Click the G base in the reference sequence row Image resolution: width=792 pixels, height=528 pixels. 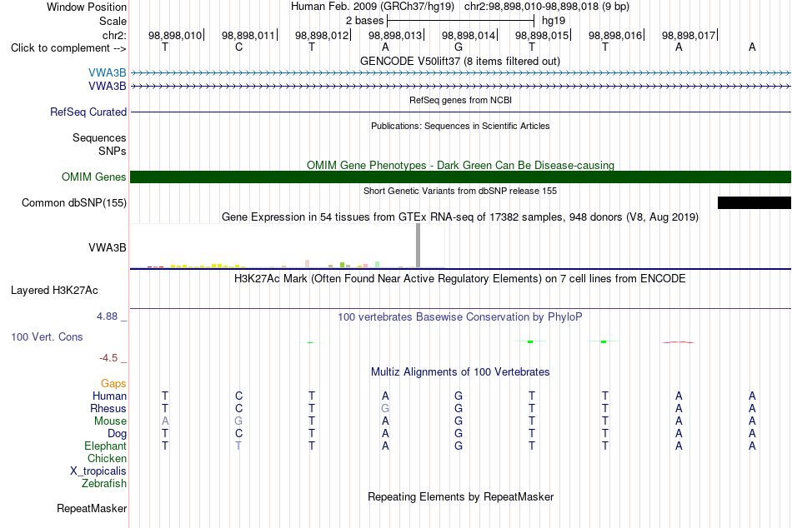[459, 47]
